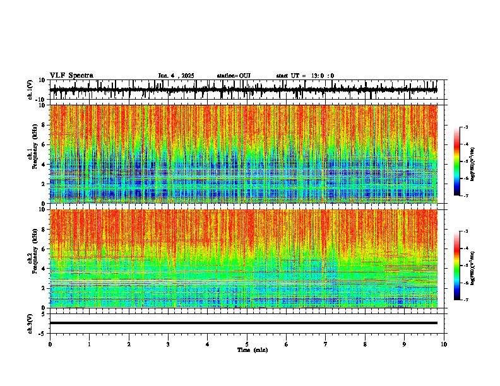Click the ch.2 spectrogram color scale bar
Screen dimensions: 500x386
tap(456, 266)
